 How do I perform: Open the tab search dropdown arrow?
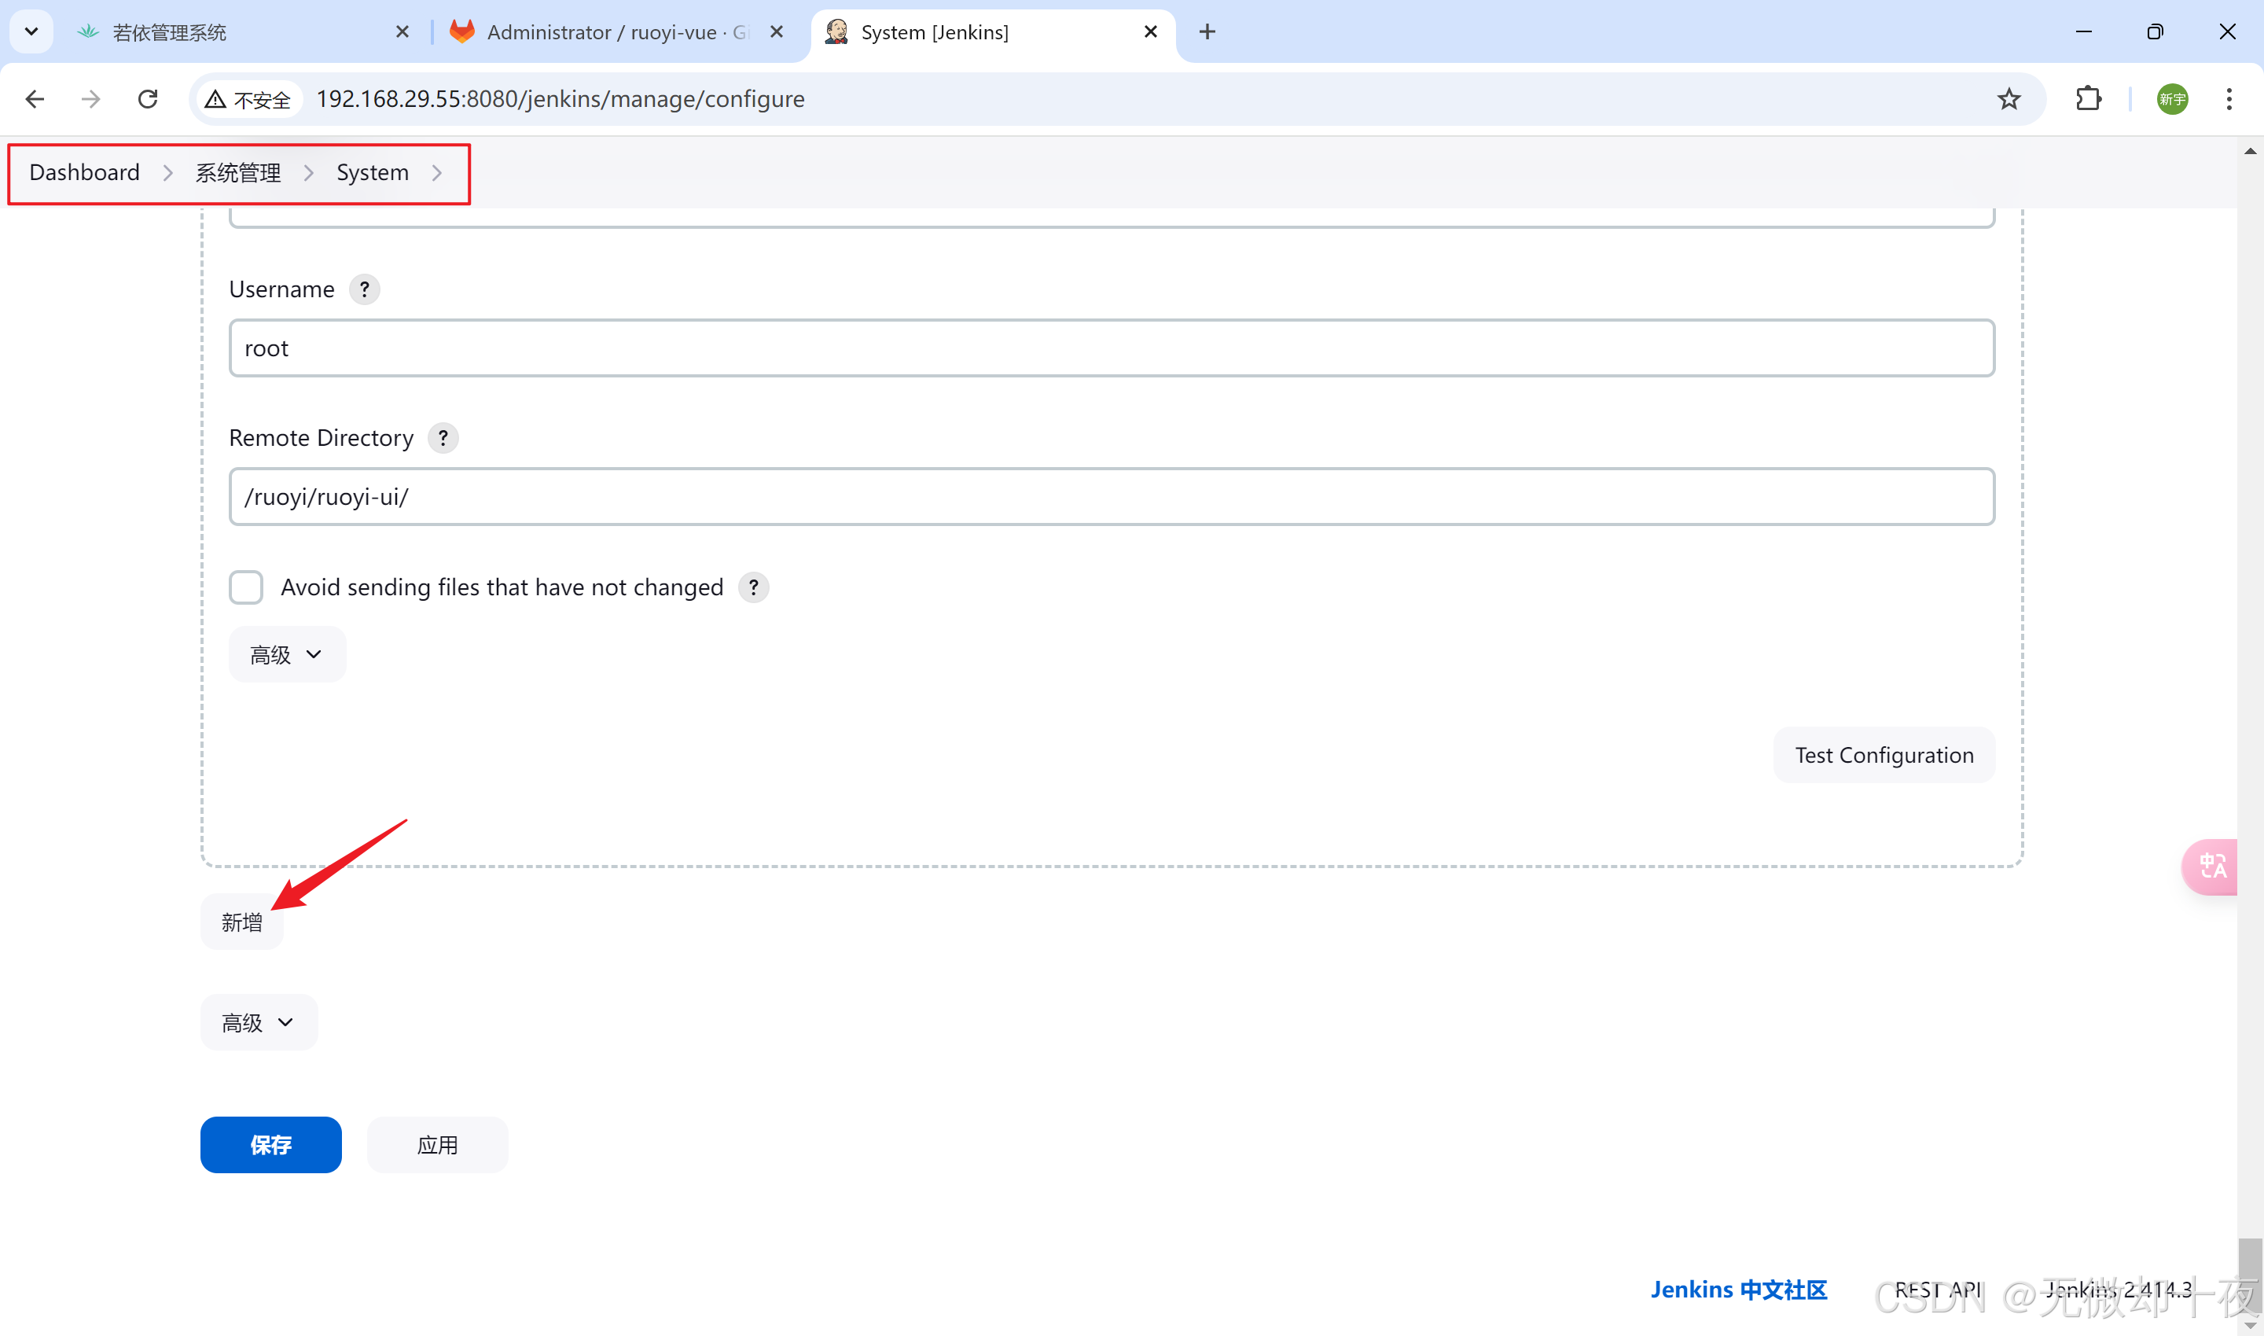31,31
